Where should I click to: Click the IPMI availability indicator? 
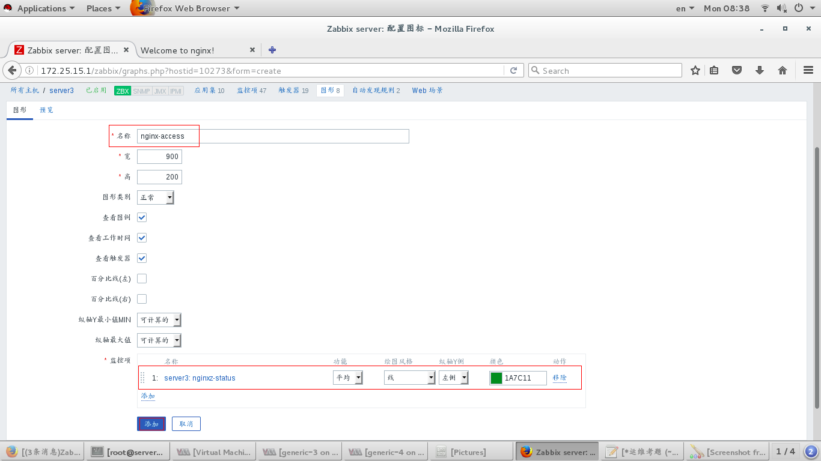176,91
